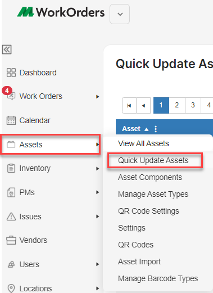The height and width of the screenshot is (293, 213).
Task: Click the Locations pin icon
Action: pos(11,288)
